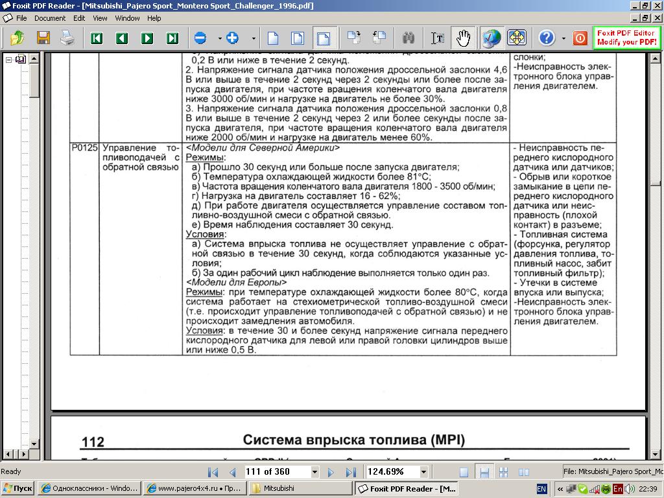
Task: Click the Windows Start button (Пуск)
Action: (x=18, y=488)
